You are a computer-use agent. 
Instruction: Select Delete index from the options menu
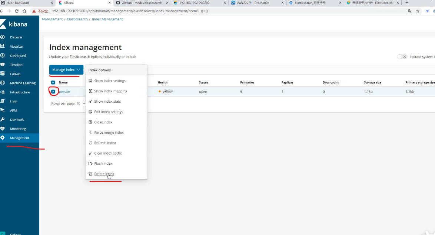tap(104, 174)
